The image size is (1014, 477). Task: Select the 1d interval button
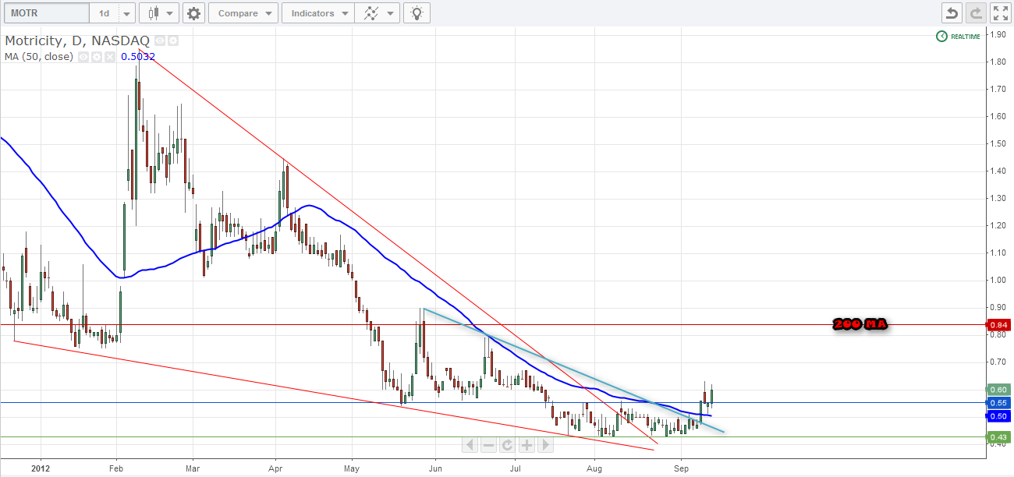click(x=104, y=13)
